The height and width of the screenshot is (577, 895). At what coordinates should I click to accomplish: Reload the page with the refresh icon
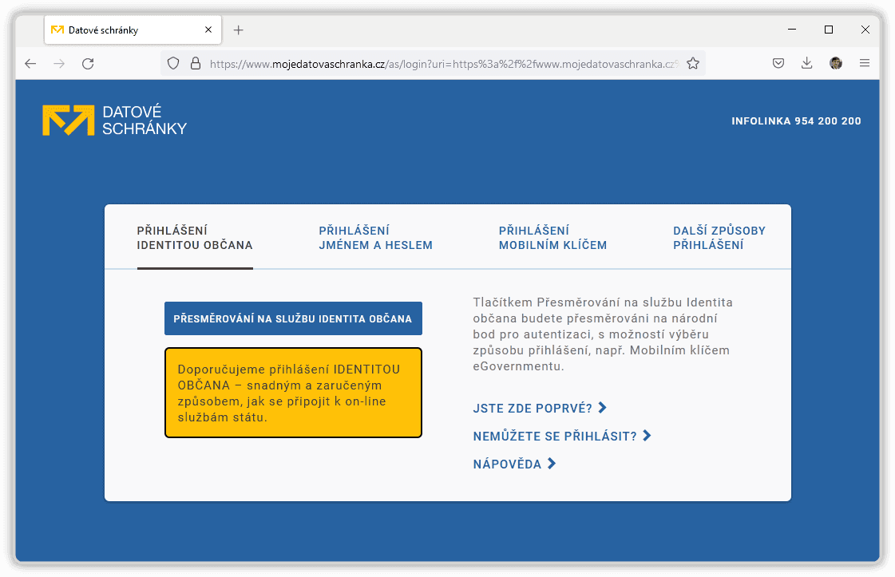pos(88,63)
